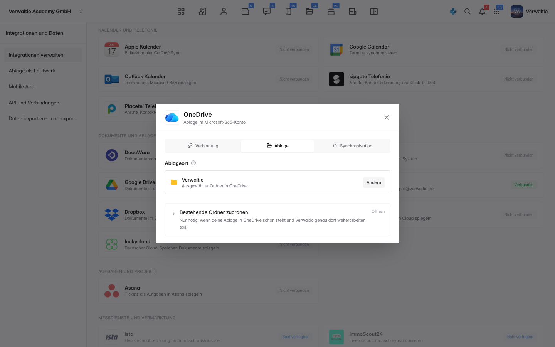The width and height of the screenshot is (555, 347).
Task: Open the chat messages icon with badge 3
Action: 267,12
